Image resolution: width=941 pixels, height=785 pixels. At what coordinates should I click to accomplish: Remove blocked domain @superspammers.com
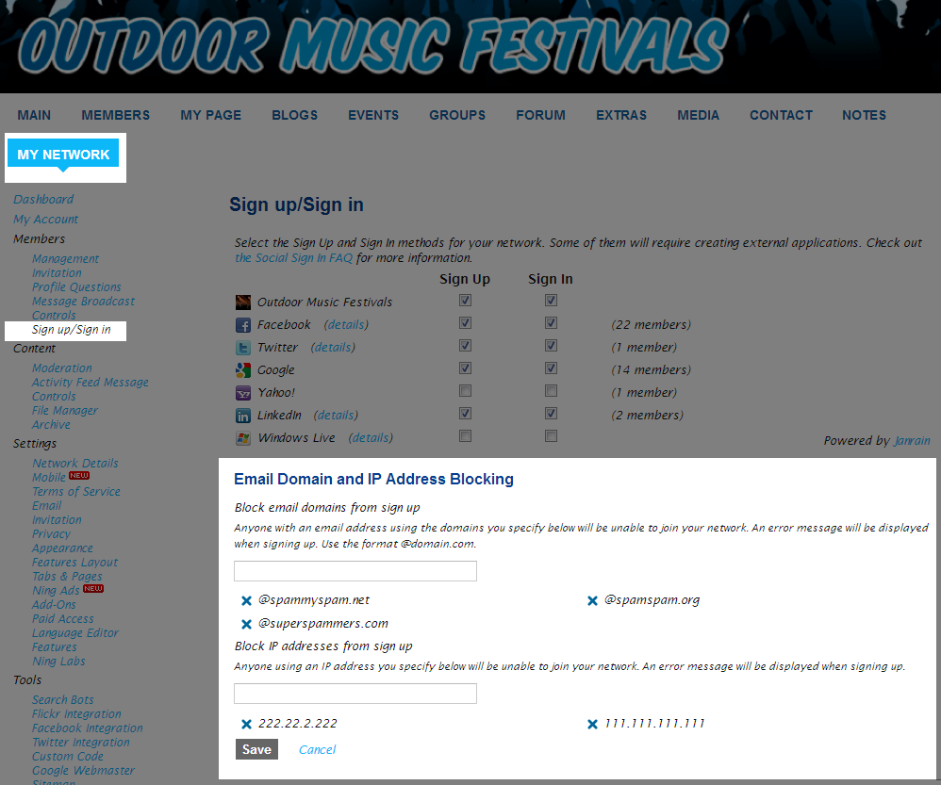pos(246,624)
